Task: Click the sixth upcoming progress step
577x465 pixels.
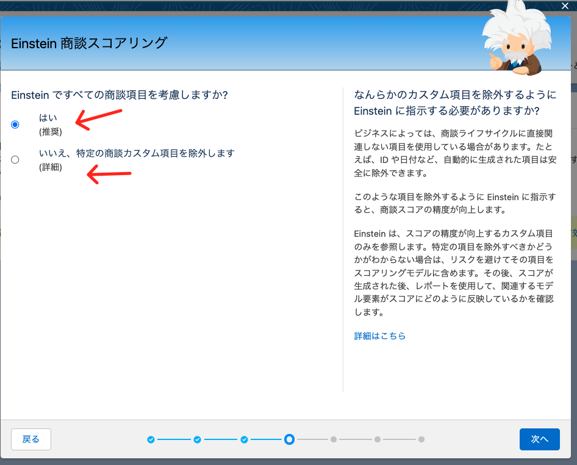Action: click(x=378, y=439)
